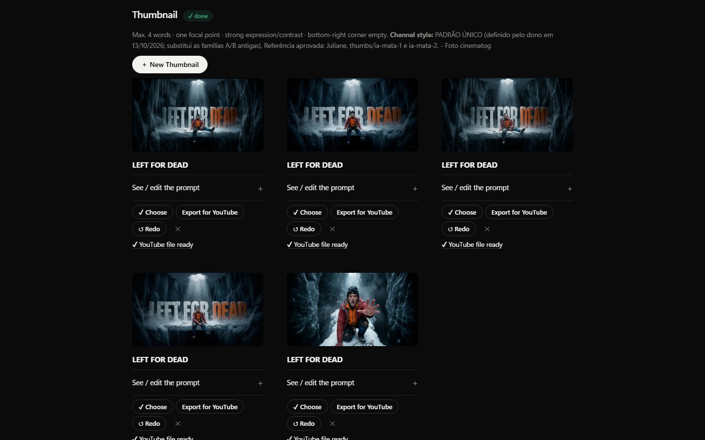
Task: Click LEFT FOR DEAD title under climber close-up
Action: point(315,360)
